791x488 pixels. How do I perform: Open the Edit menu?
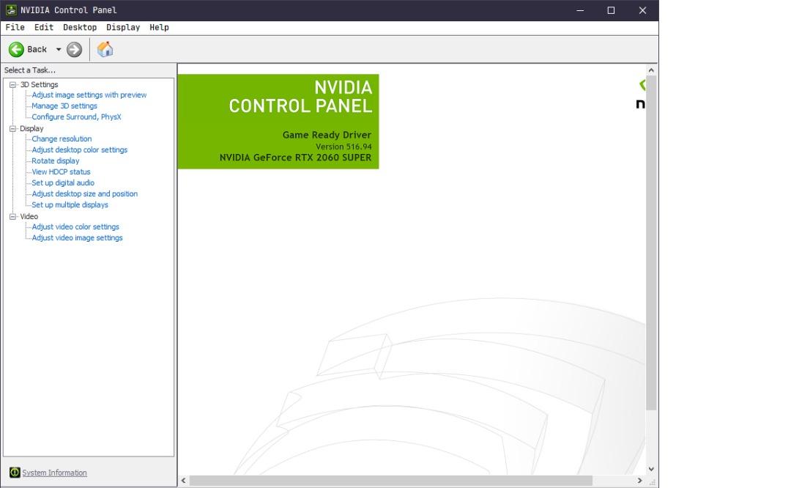tap(44, 27)
